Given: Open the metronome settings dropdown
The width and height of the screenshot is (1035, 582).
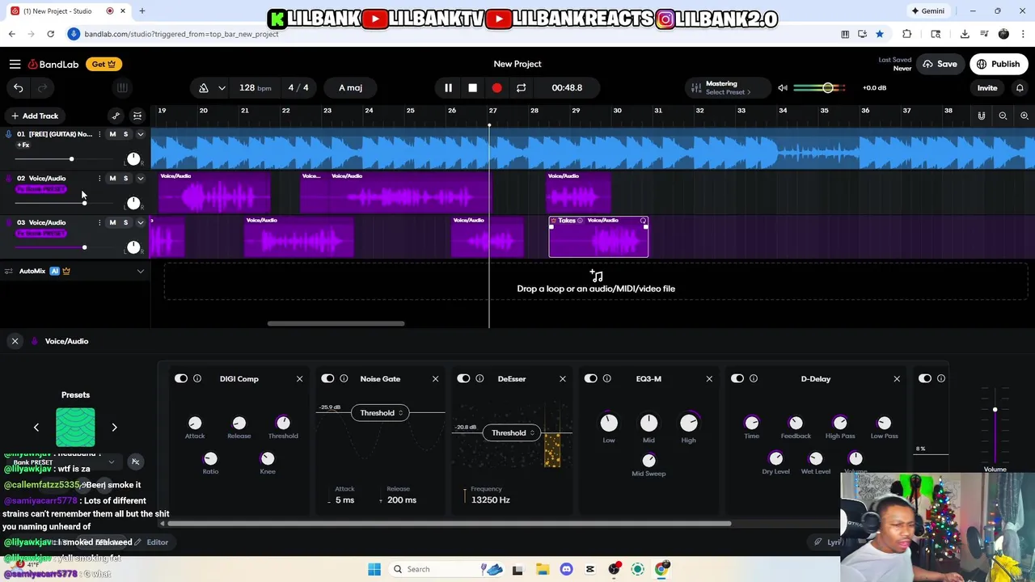Looking at the screenshot, I should tap(222, 87).
